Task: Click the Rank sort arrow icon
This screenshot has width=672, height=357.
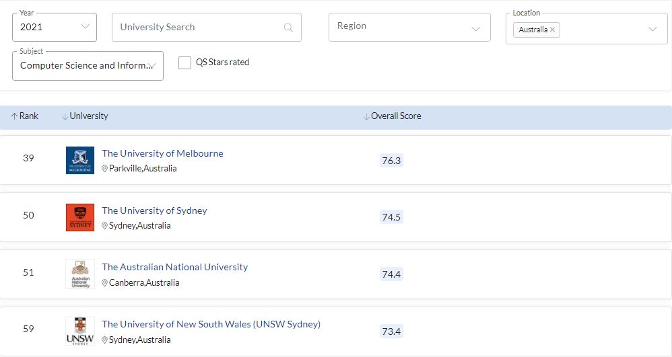Action: click(x=15, y=116)
